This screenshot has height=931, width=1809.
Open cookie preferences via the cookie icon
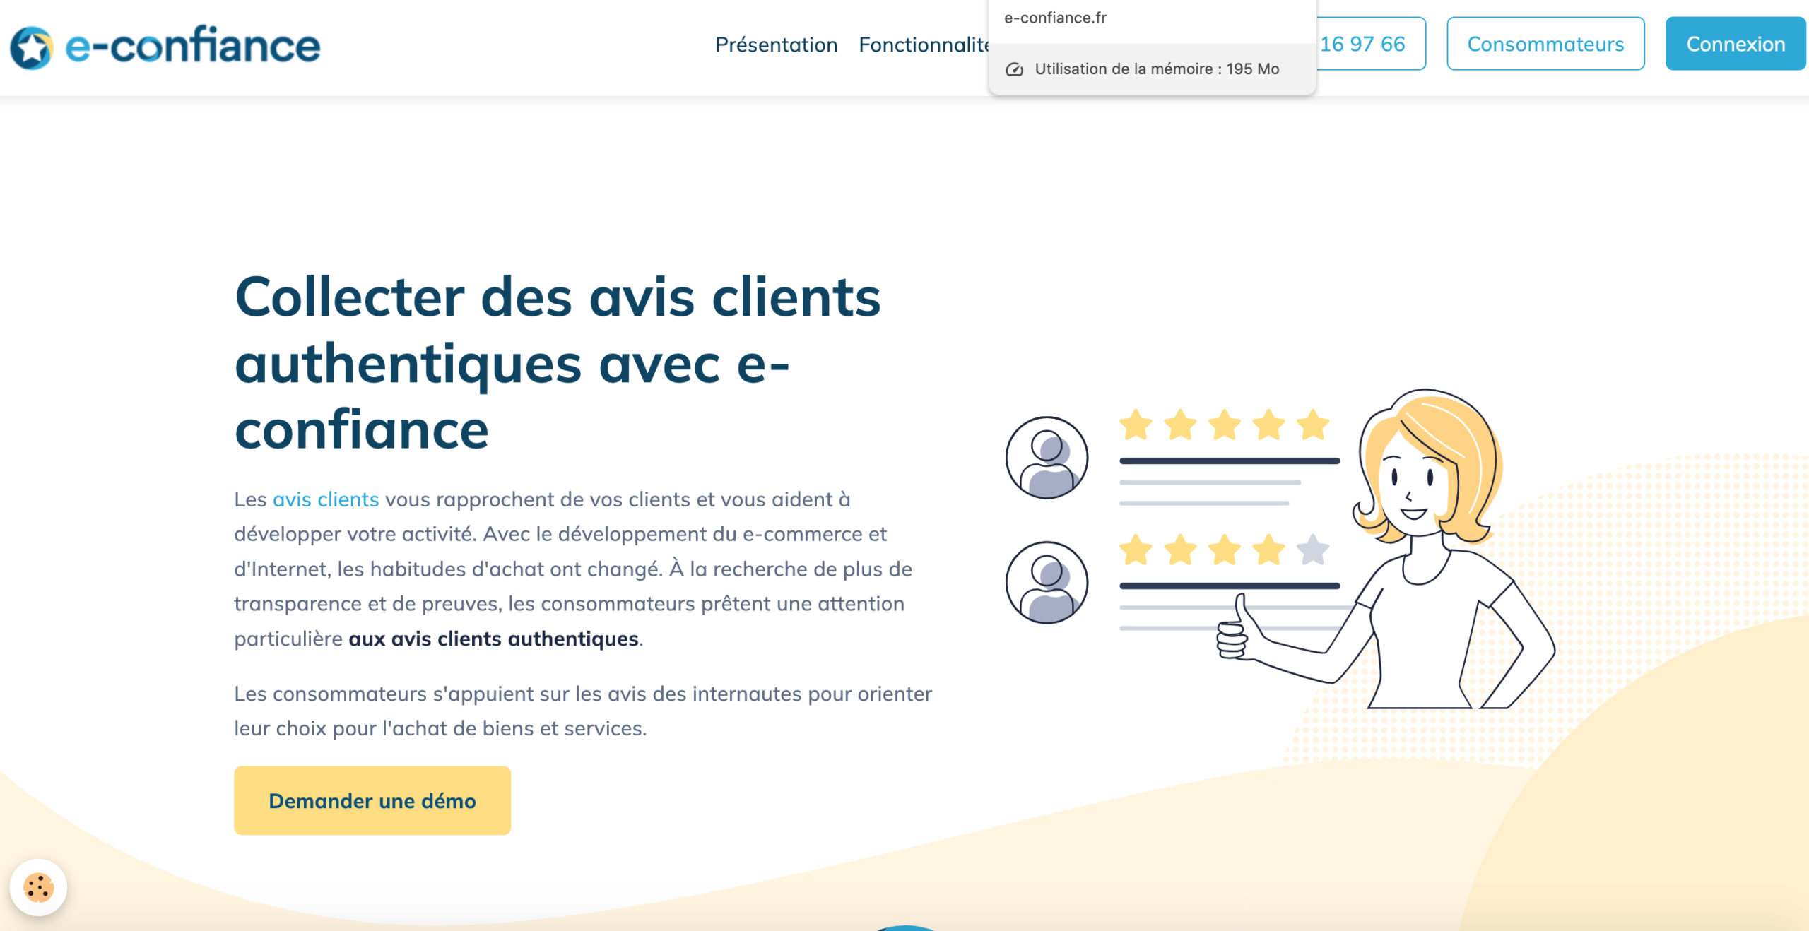coord(39,889)
